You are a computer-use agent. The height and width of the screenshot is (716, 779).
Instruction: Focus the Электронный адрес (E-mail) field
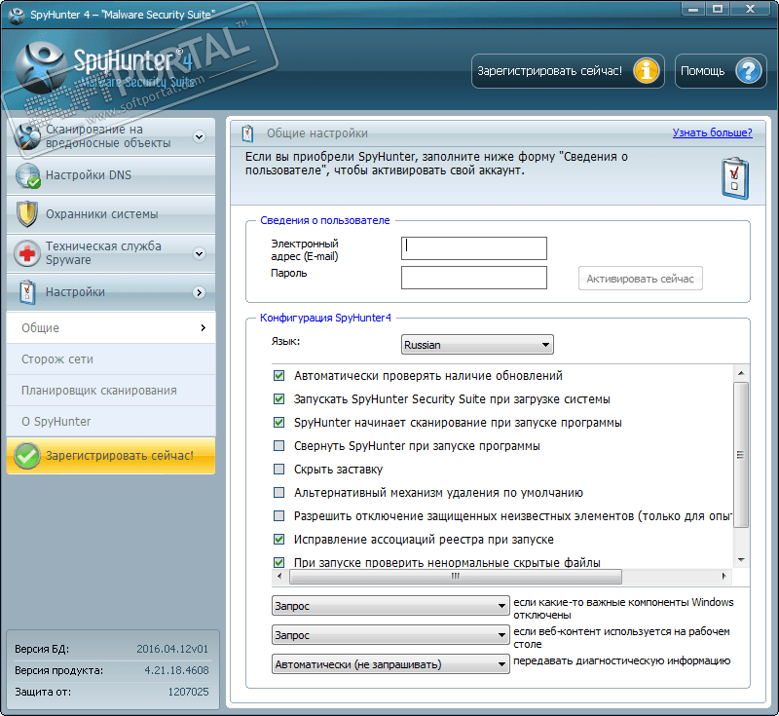point(474,248)
